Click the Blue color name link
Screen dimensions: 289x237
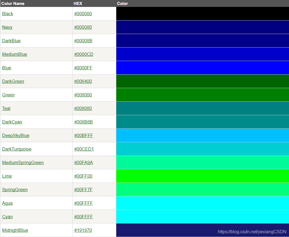pos(7,68)
